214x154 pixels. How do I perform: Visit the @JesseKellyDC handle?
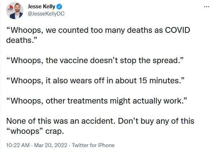(46, 14)
